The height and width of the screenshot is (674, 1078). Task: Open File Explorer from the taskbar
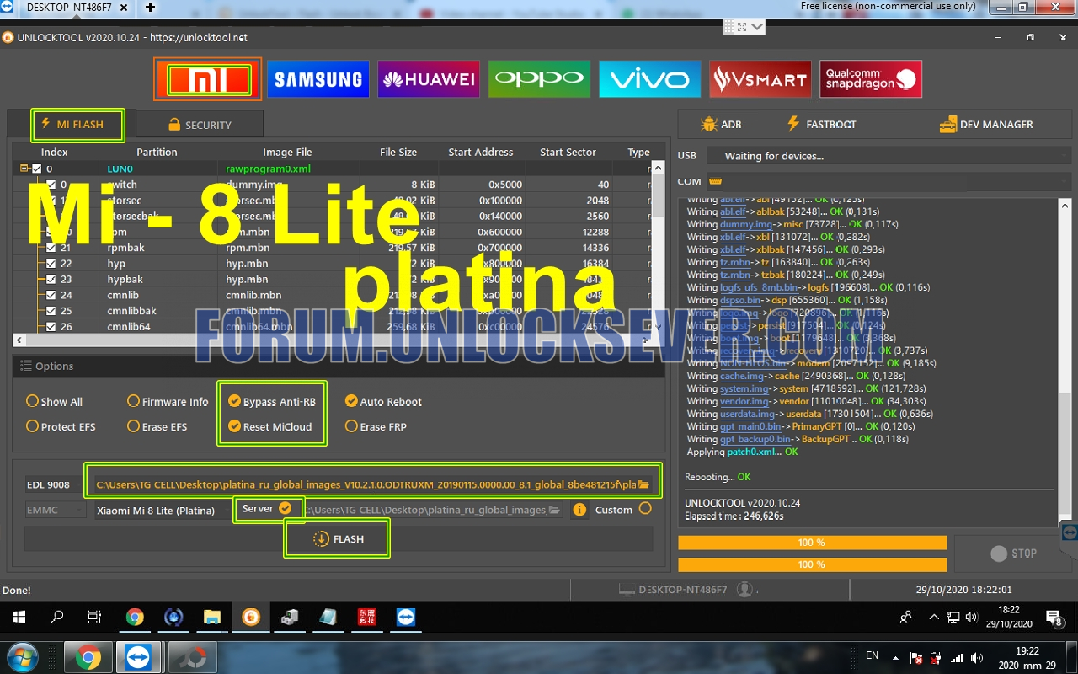pyautogui.click(x=211, y=618)
